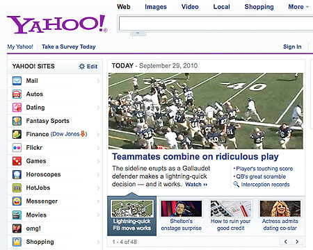
Task: Select the Shopping search tab
Action: point(259,7)
